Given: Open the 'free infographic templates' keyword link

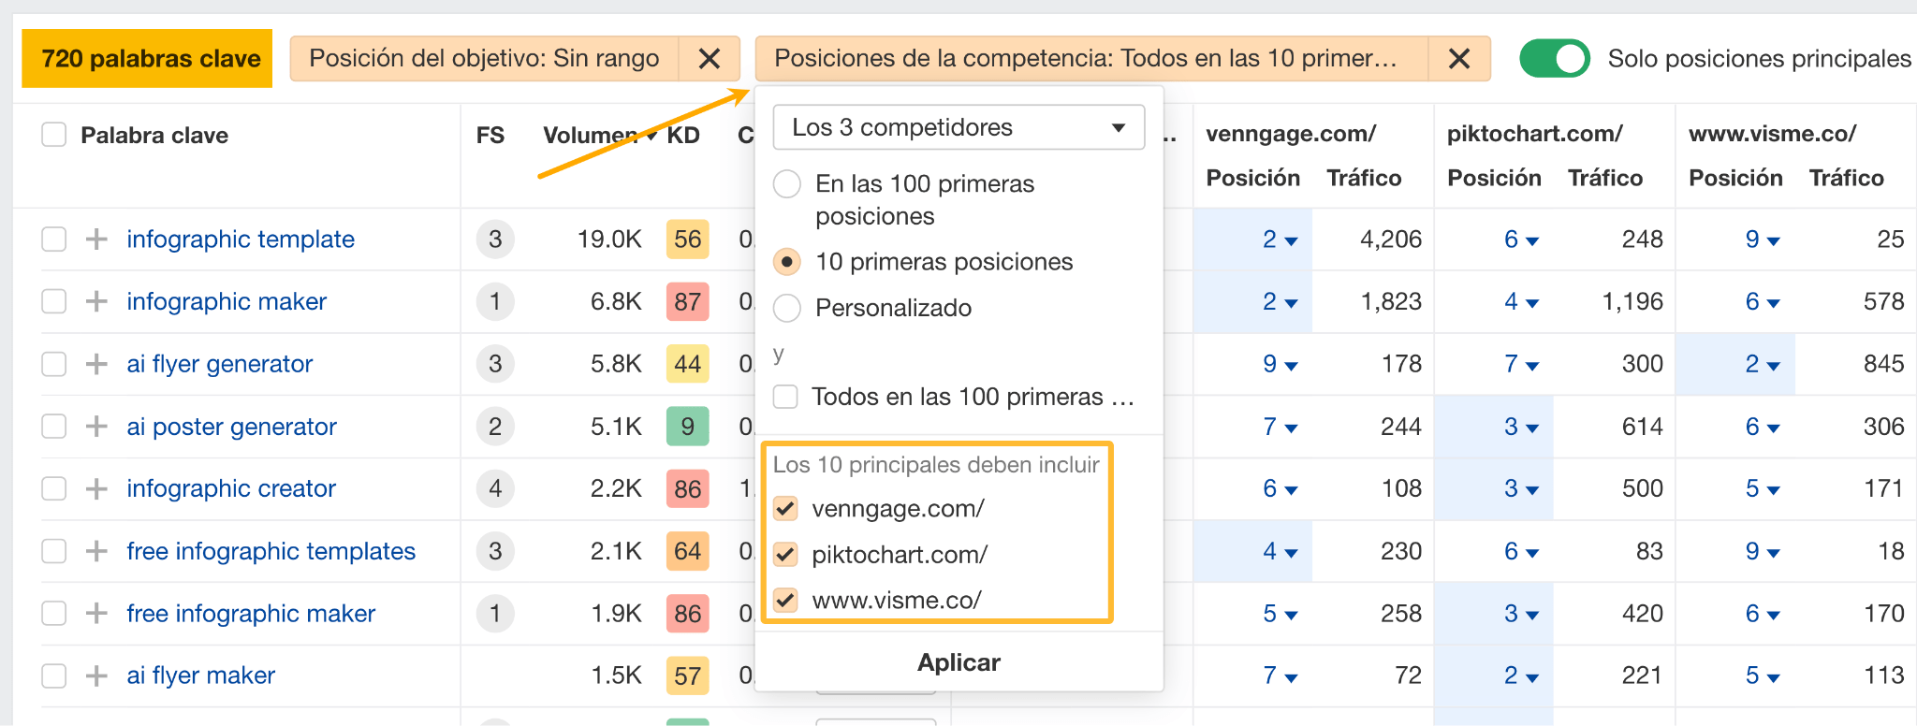Looking at the screenshot, I should click(271, 551).
